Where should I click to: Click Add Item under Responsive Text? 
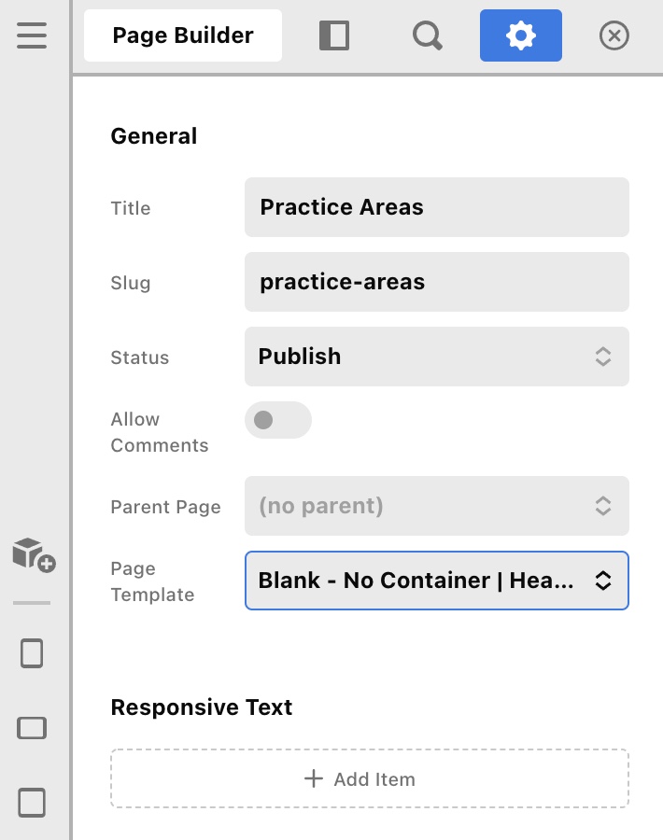point(370,778)
